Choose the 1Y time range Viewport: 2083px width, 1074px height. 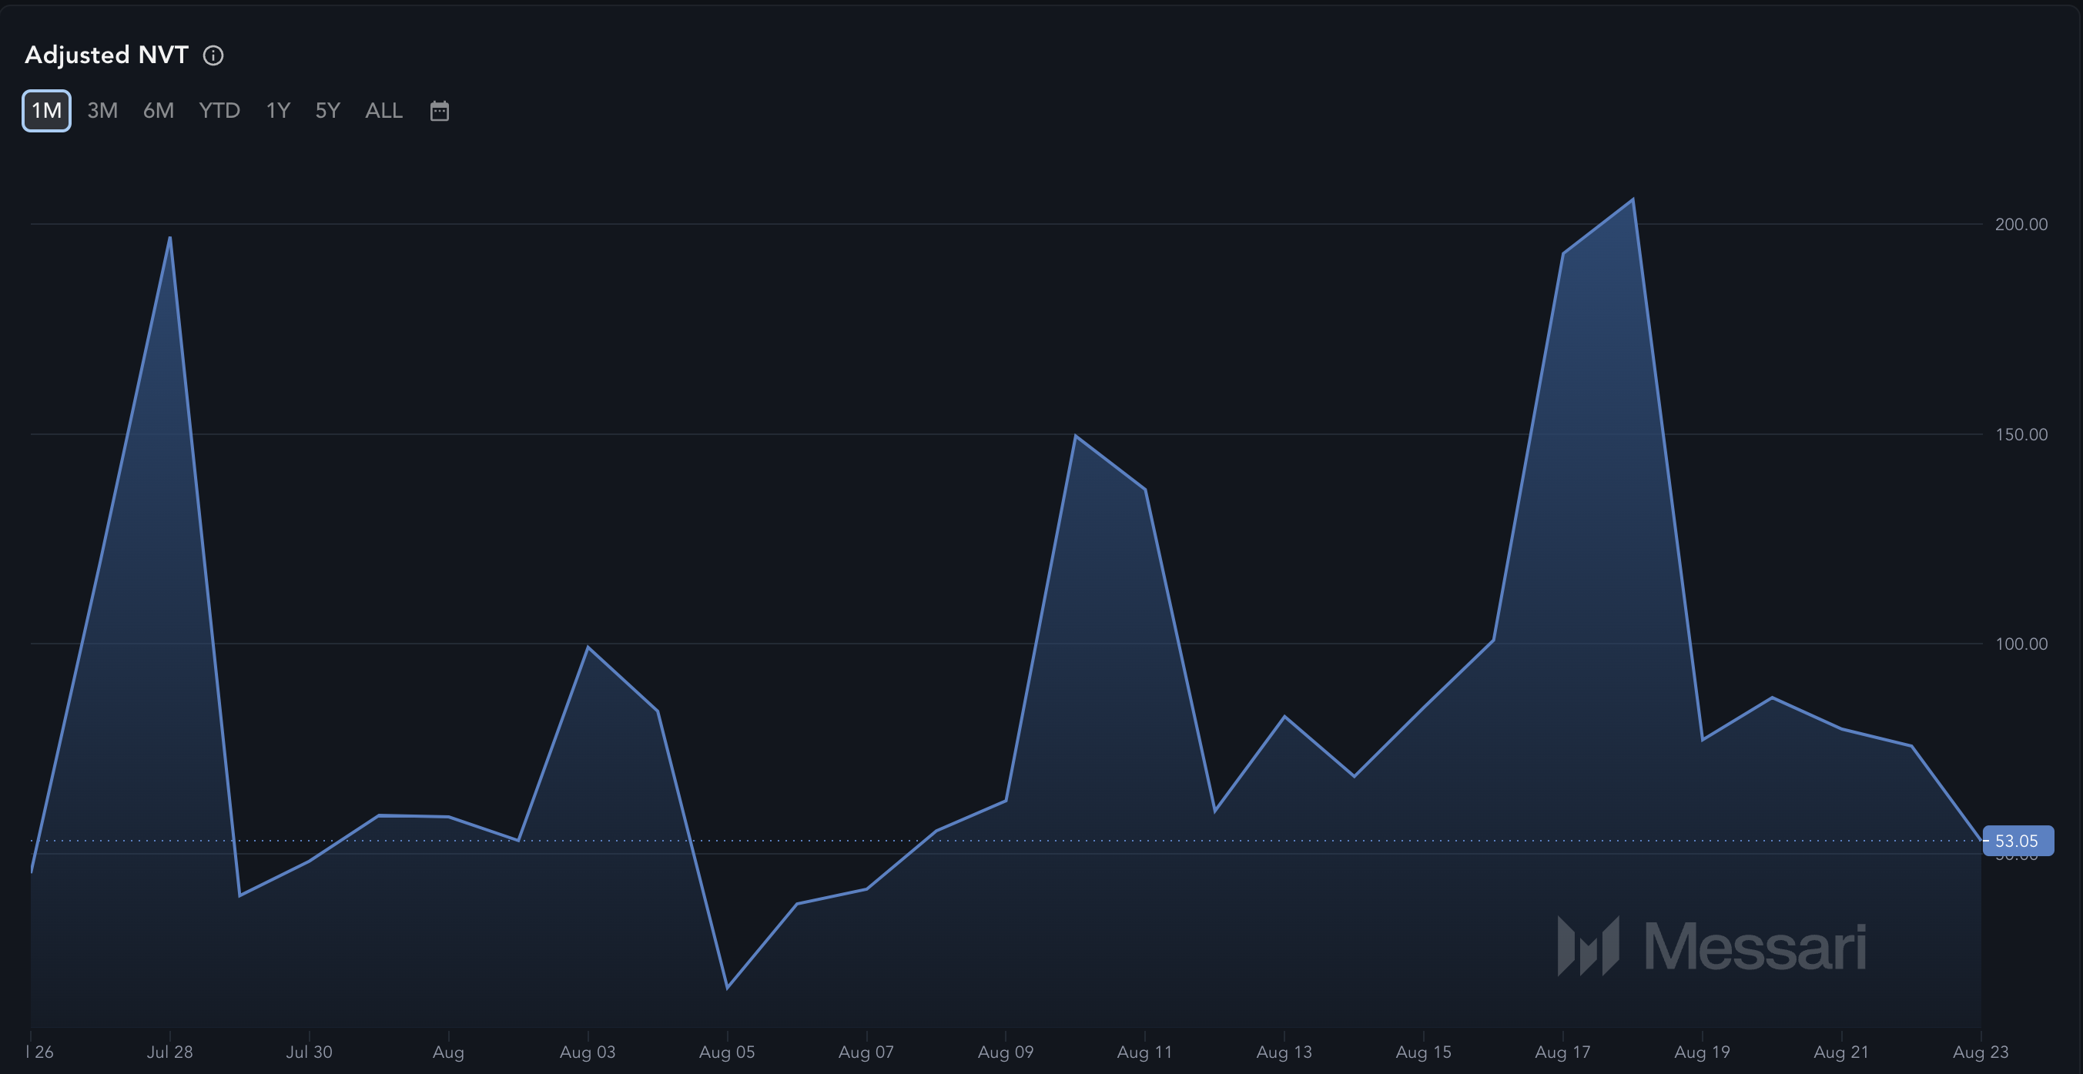[278, 111]
